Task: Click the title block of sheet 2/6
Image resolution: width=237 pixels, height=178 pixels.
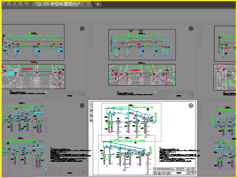Action: click(x=174, y=94)
